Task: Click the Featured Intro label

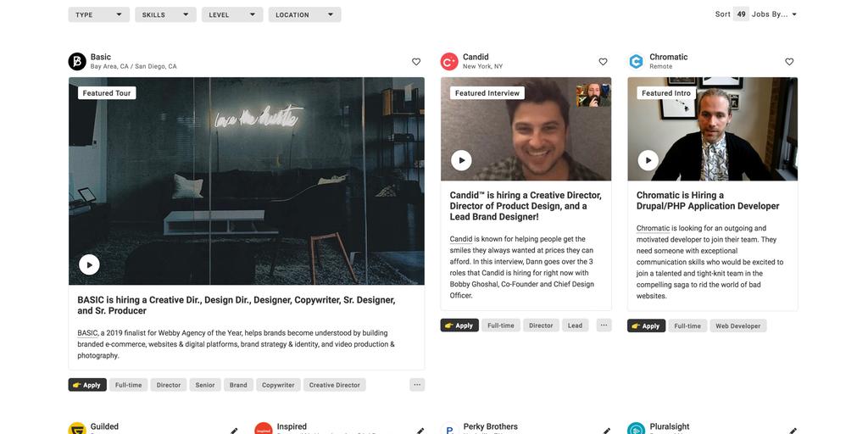Action: point(666,93)
